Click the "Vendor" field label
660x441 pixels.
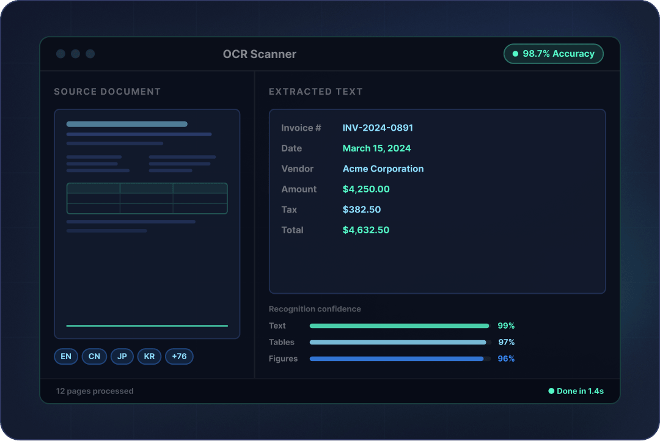point(297,169)
